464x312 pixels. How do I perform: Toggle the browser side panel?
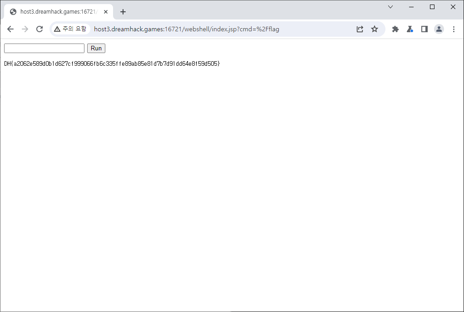pos(425,29)
